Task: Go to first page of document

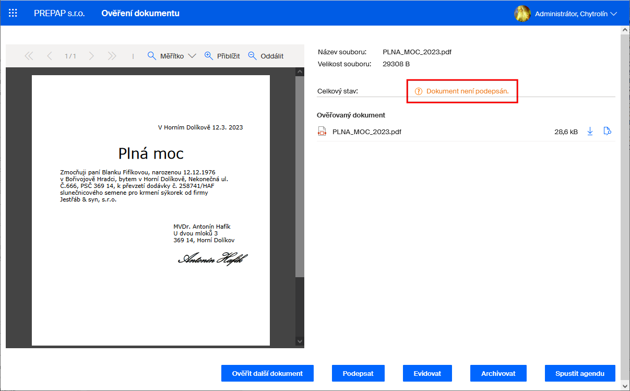Action: [x=29, y=56]
